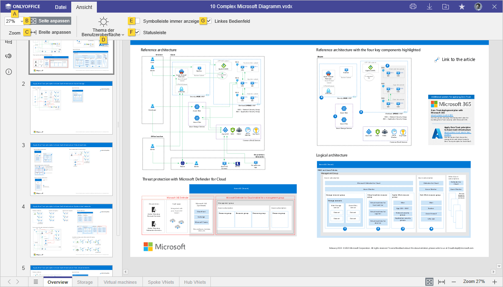Download the file with the download arrow icon
Screen dimensions: 503x287
(x=429, y=7)
